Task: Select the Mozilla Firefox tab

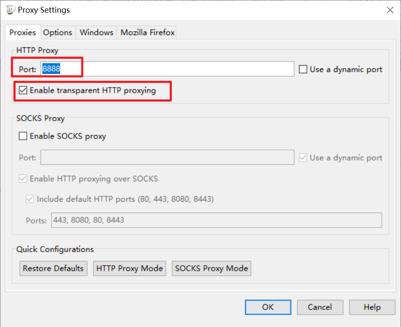Action: point(147,33)
